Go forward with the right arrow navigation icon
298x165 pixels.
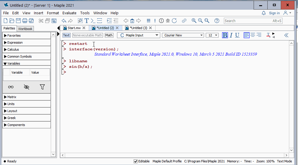tap(139, 21)
